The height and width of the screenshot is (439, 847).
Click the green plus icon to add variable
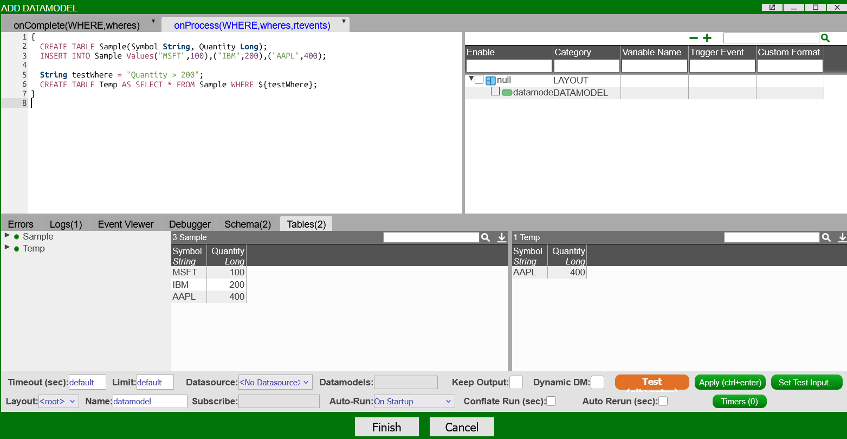[x=707, y=38]
